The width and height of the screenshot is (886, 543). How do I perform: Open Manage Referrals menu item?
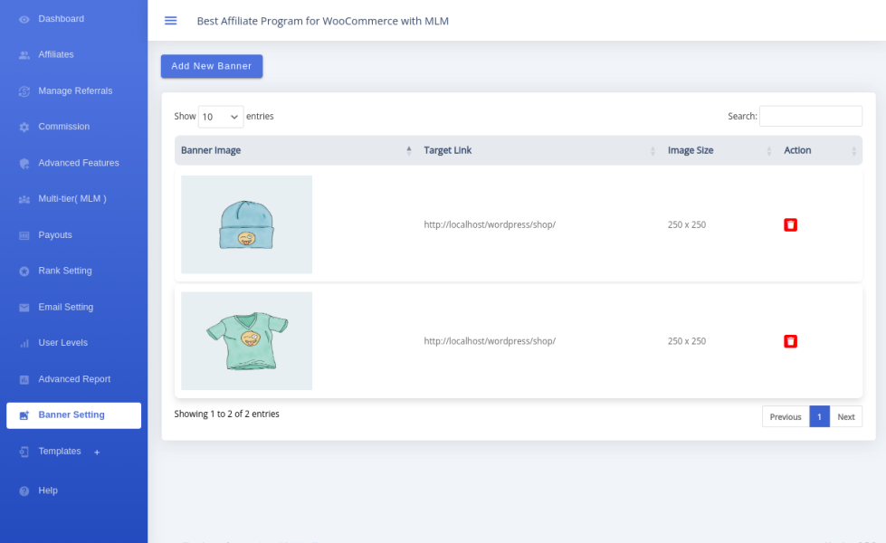(x=75, y=90)
